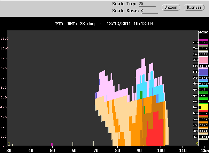Click the wet-snow legend entry
Image resolution: width=209 pixels, height=153 pixels.
(201, 78)
